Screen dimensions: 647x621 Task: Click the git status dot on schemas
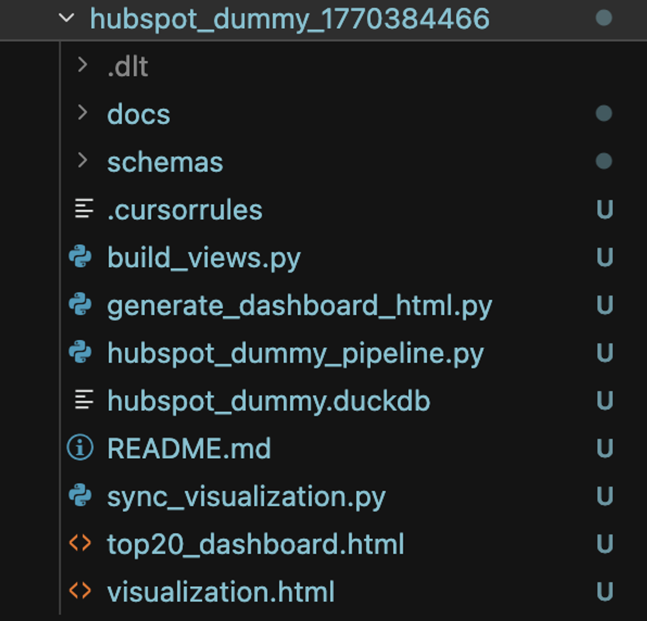[604, 161]
